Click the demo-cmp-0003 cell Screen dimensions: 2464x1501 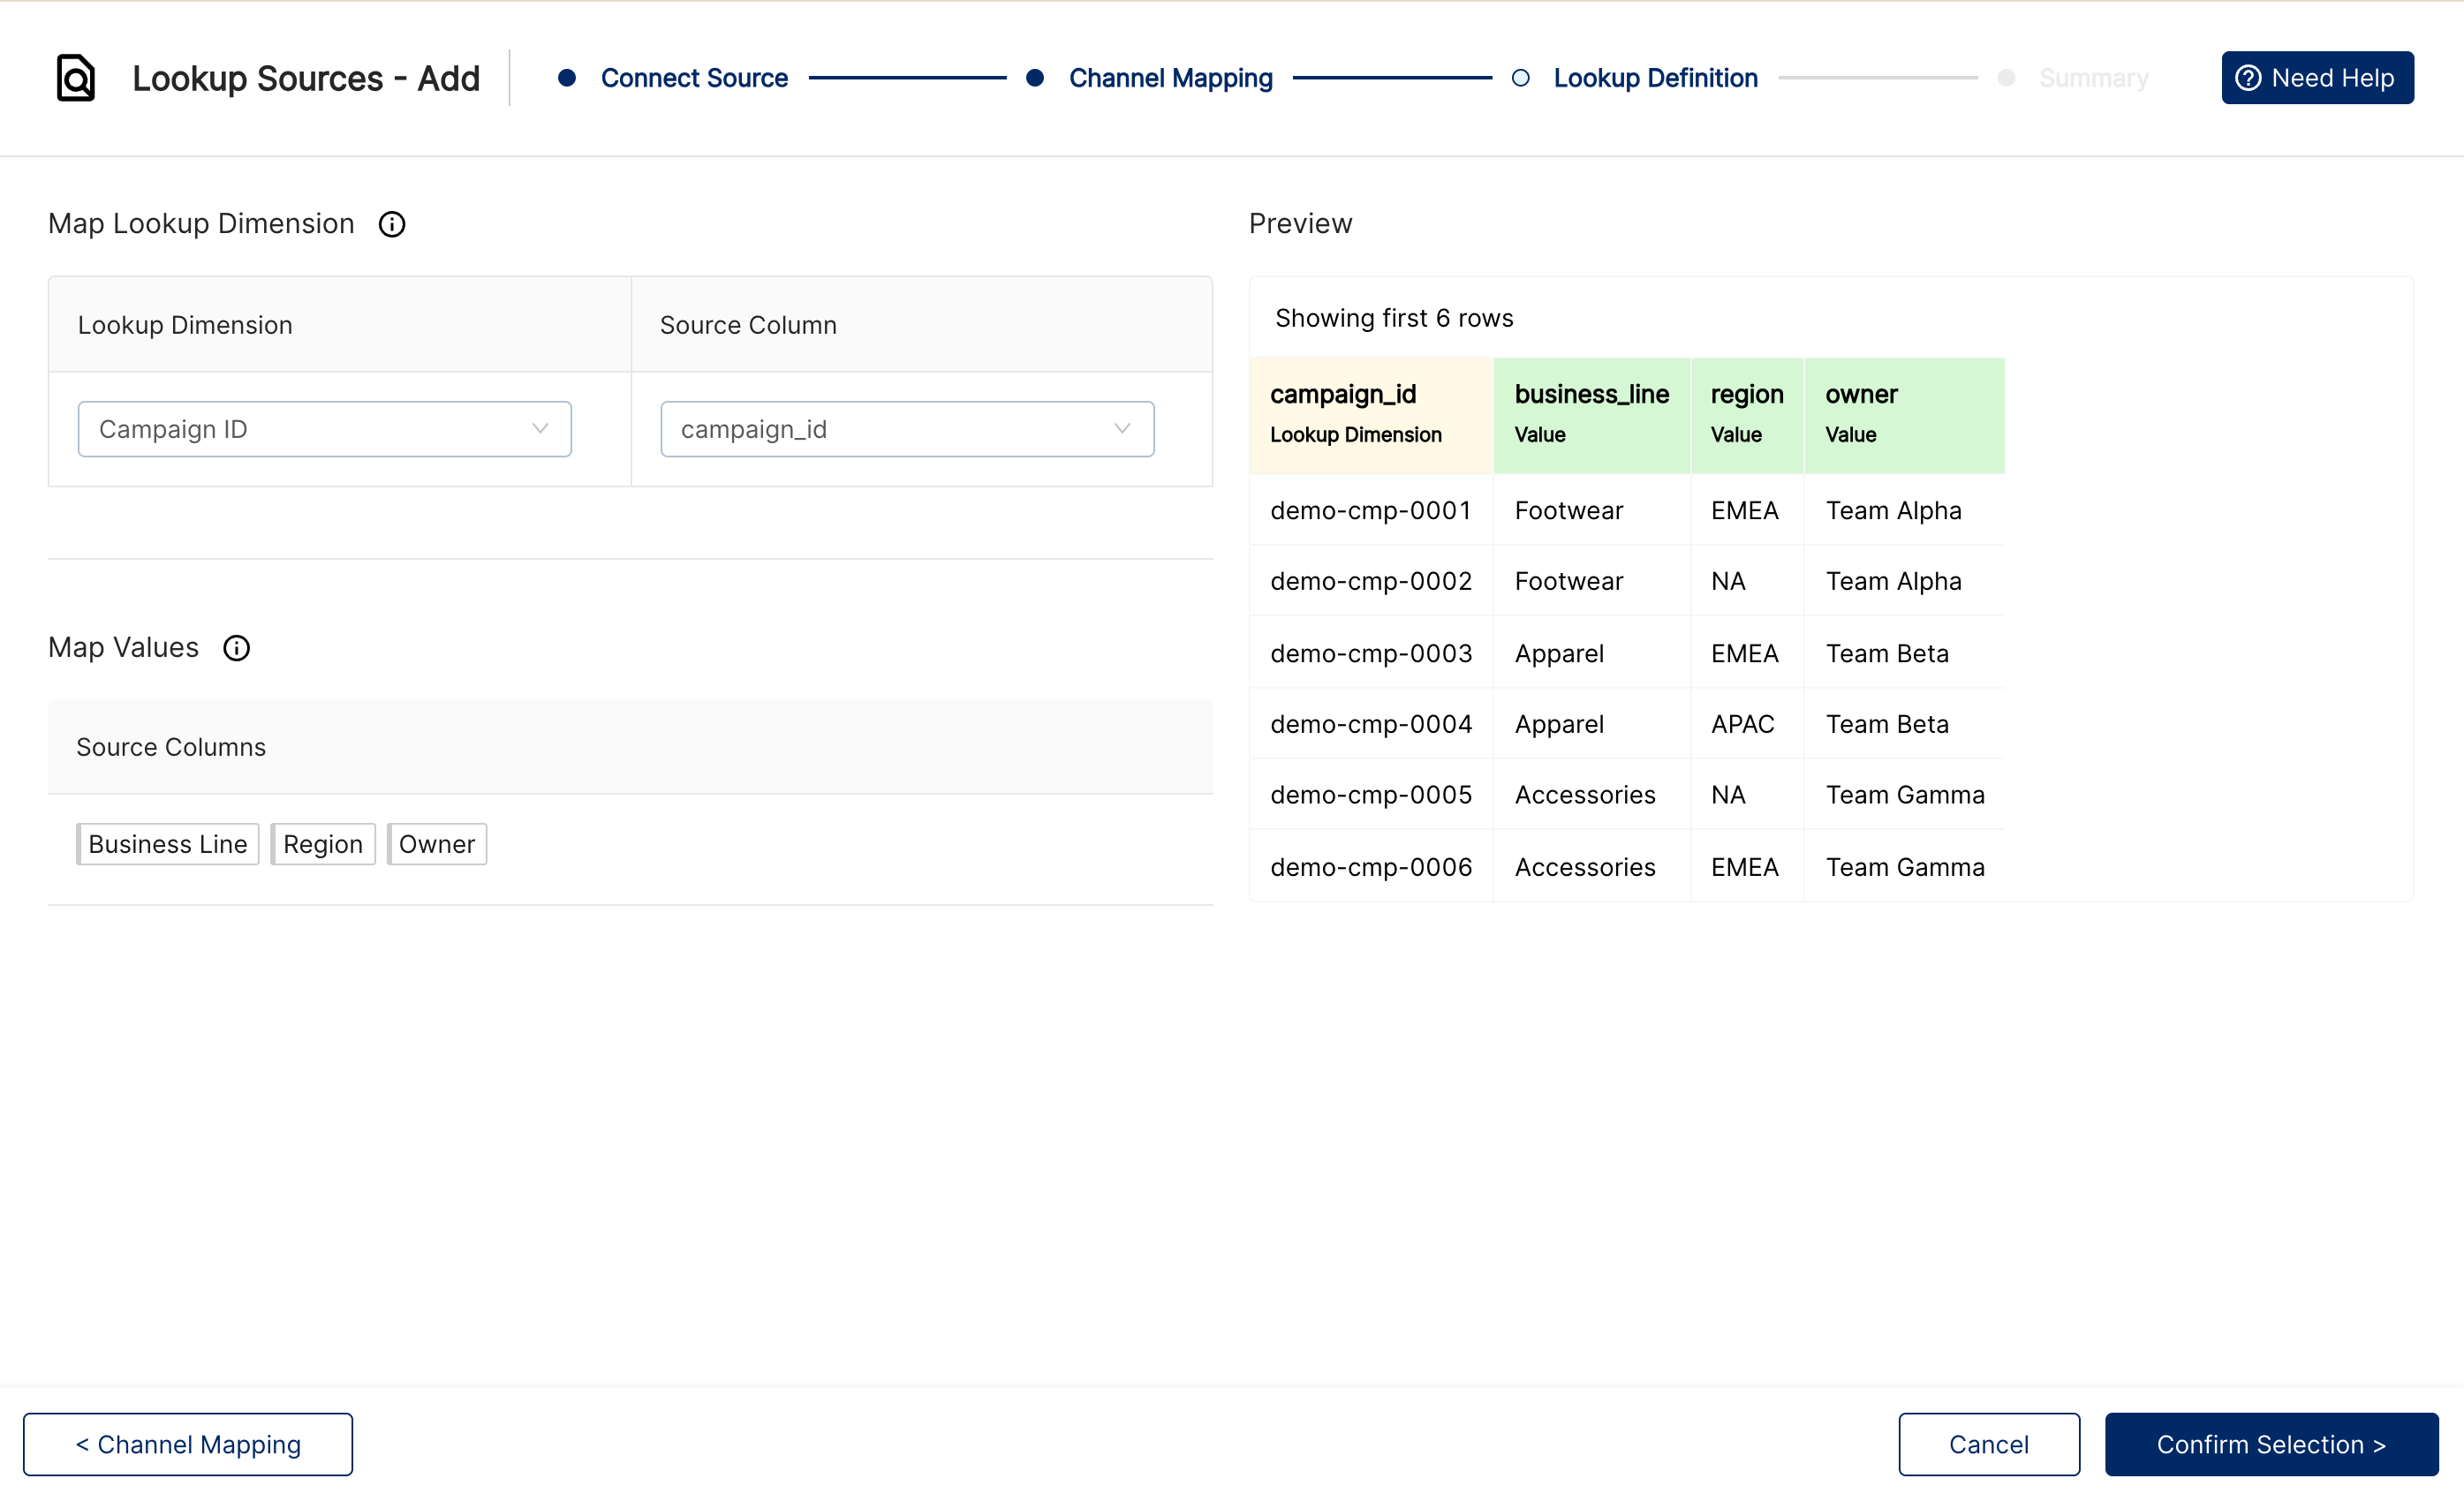coord(1371,653)
